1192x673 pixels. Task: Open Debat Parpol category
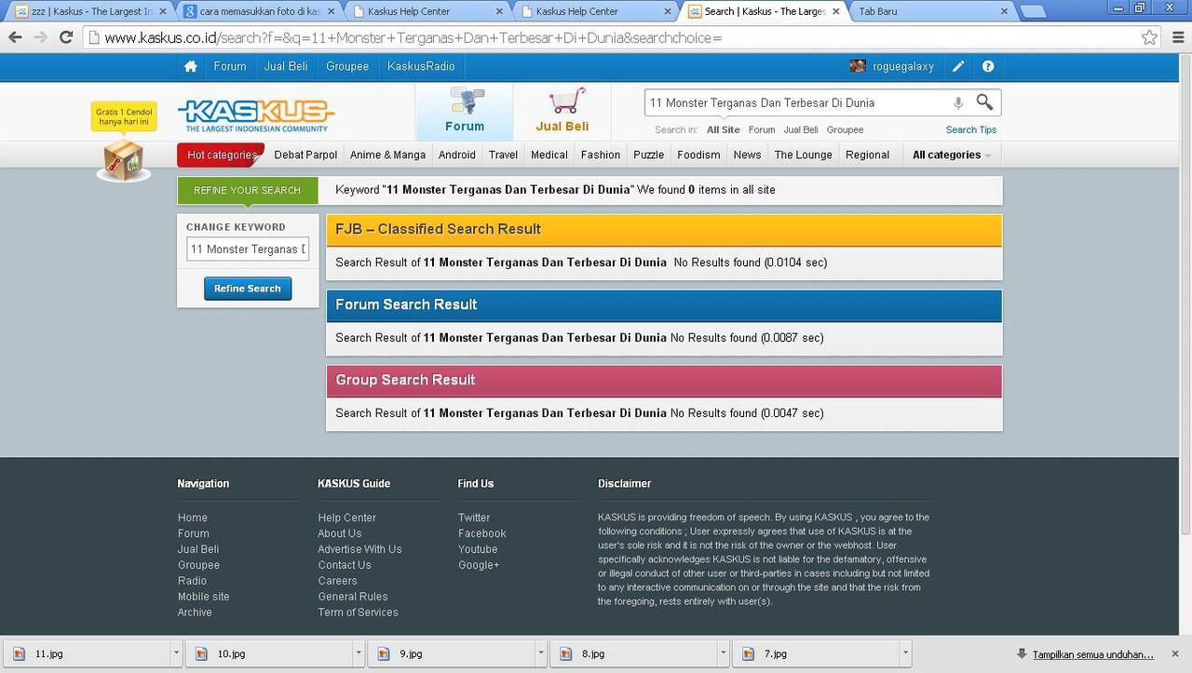tap(305, 155)
